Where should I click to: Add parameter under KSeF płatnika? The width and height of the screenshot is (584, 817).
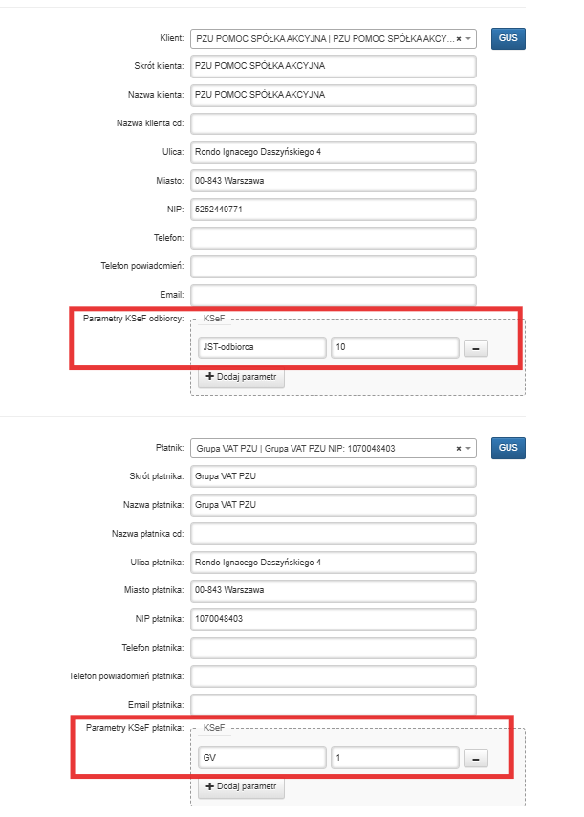(x=241, y=786)
